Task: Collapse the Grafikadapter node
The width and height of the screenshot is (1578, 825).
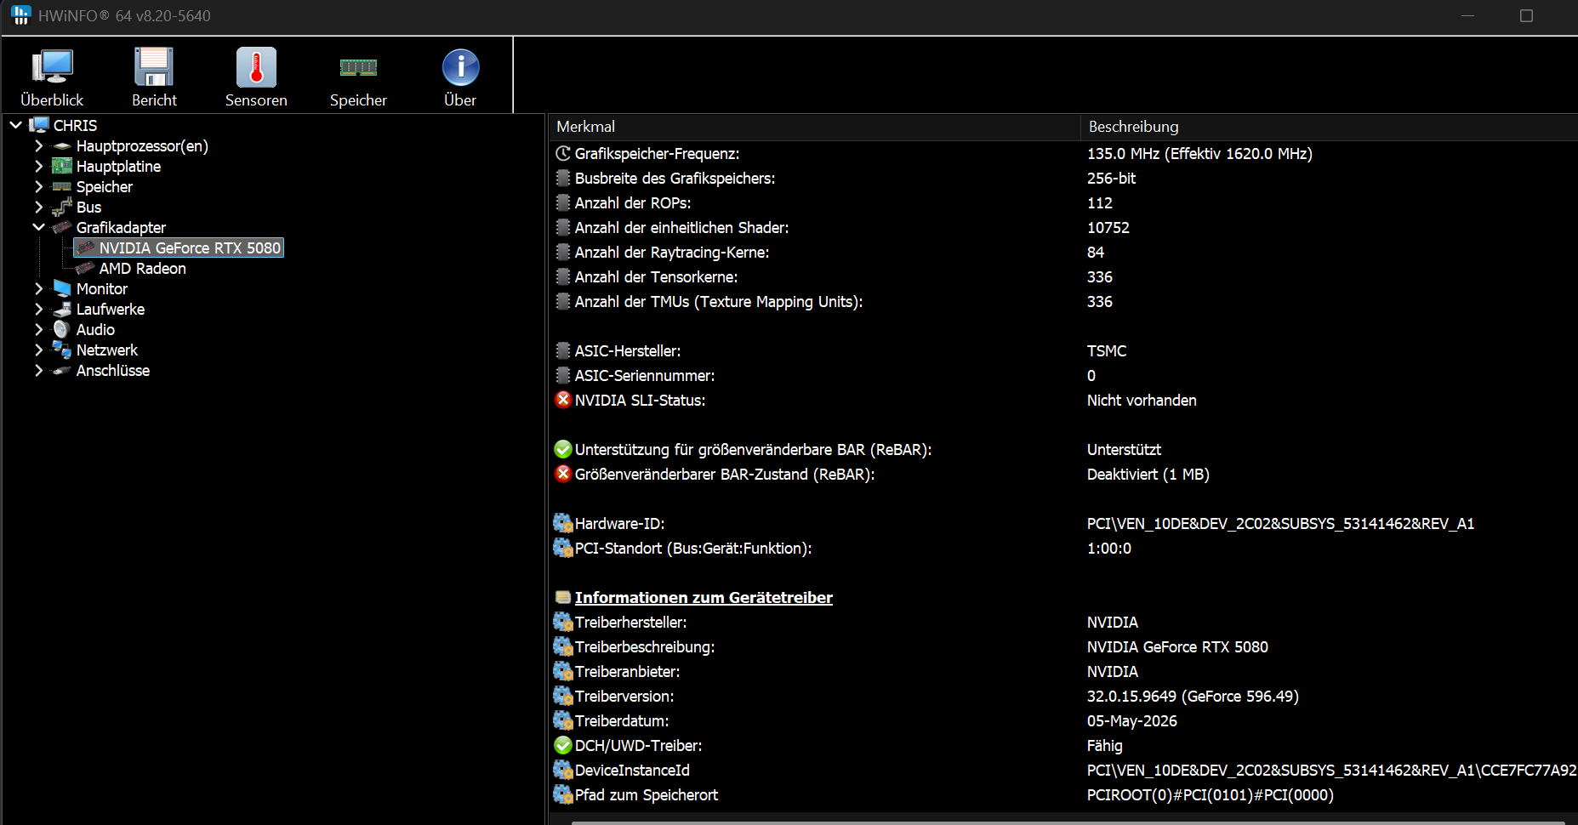Action: click(38, 227)
